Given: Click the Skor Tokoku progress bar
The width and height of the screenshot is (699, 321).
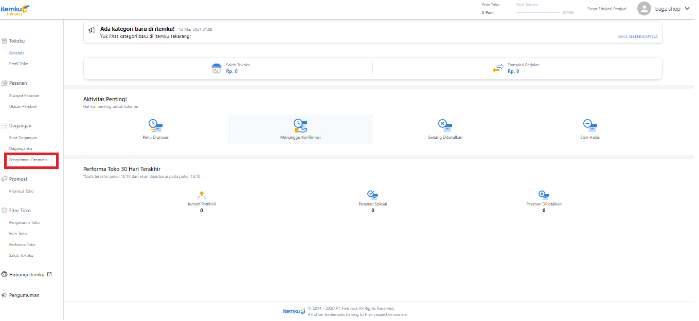Looking at the screenshot, I should [537, 12].
